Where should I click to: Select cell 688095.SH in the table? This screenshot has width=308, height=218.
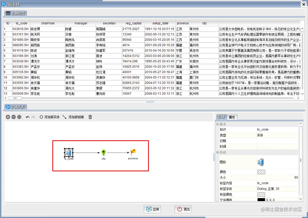pyautogui.click(x=21, y=45)
